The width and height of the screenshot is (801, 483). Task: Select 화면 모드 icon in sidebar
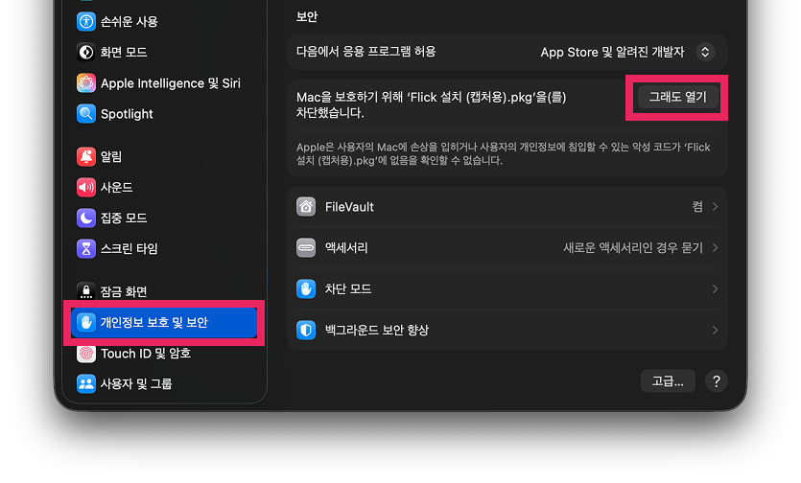pyautogui.click(x=85, y=52)
